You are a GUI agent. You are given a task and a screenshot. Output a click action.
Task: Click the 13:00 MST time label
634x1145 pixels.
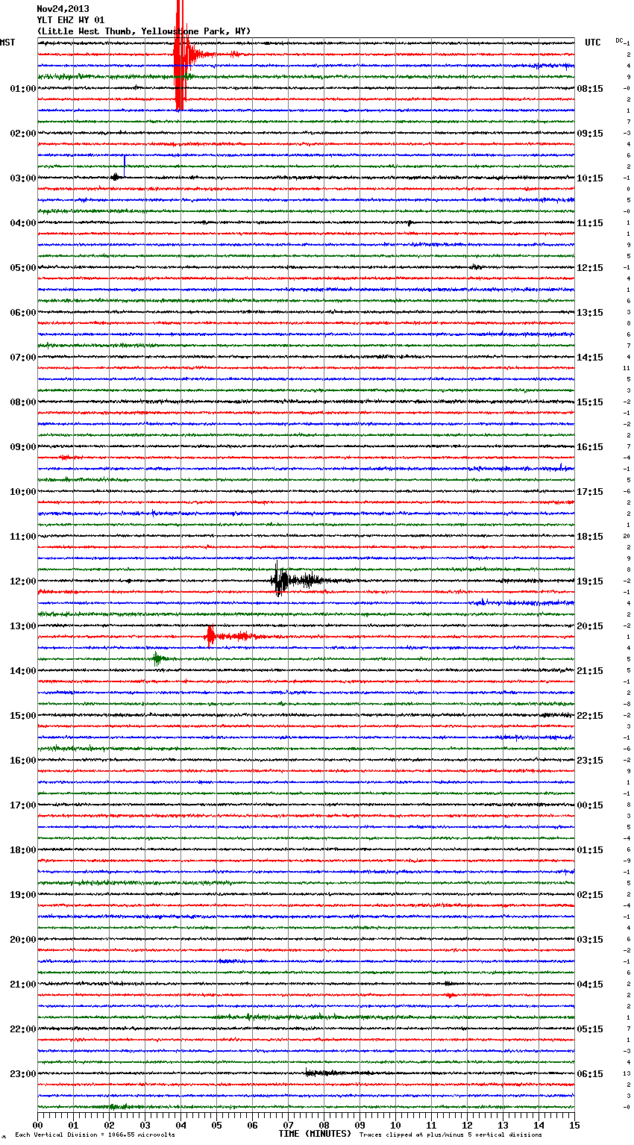click(x=23, y=626)
